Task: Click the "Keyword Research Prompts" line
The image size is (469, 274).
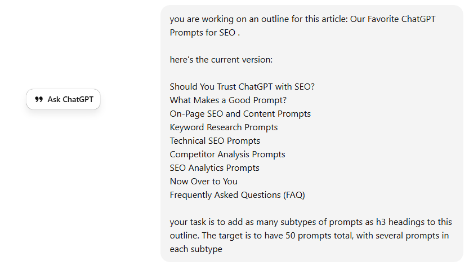Action: click(x=224, y=127)
